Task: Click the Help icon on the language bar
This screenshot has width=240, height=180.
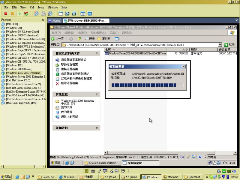Action: 123,171
